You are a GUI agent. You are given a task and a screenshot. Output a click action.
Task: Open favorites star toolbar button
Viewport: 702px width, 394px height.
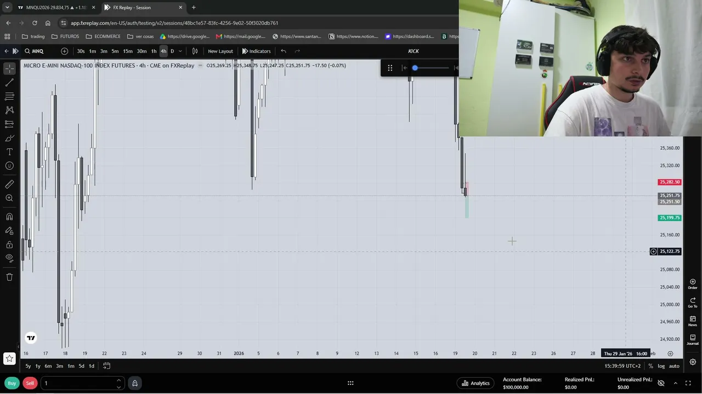(9, 359)
